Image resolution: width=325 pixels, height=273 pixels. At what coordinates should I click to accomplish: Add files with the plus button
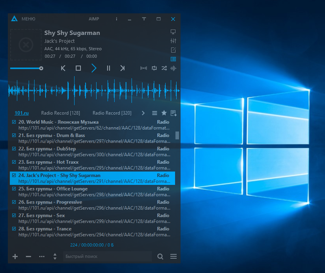click(x=15, y=257)
